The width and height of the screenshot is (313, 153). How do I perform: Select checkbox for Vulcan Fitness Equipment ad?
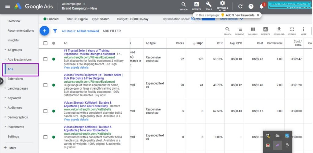tap(46, 85)
